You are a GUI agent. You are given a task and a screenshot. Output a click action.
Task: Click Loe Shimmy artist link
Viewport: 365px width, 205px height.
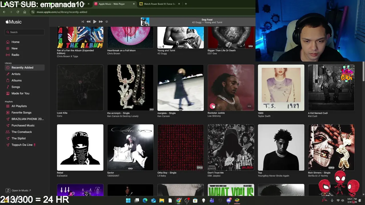pyautogui.click(x=214, y=116)
